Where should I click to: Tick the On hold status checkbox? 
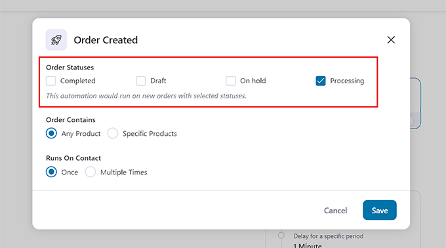coord(231,81)
